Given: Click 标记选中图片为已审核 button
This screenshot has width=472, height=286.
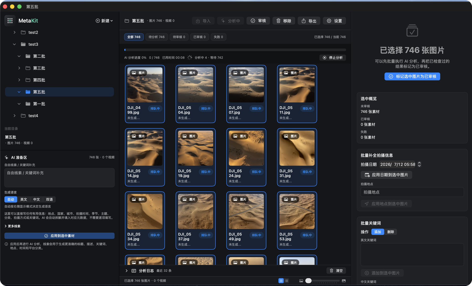Looking at the screenshot, I should click(412, 76).
